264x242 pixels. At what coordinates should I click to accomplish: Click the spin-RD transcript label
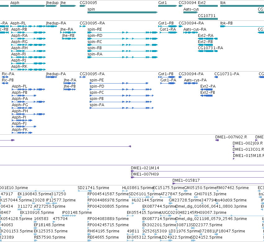point(95,36)
